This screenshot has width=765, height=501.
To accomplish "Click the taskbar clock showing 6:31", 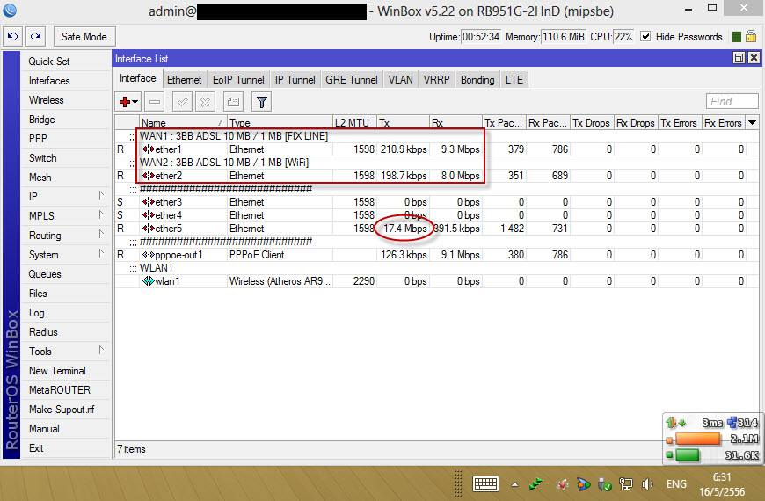I will [722, 476].
